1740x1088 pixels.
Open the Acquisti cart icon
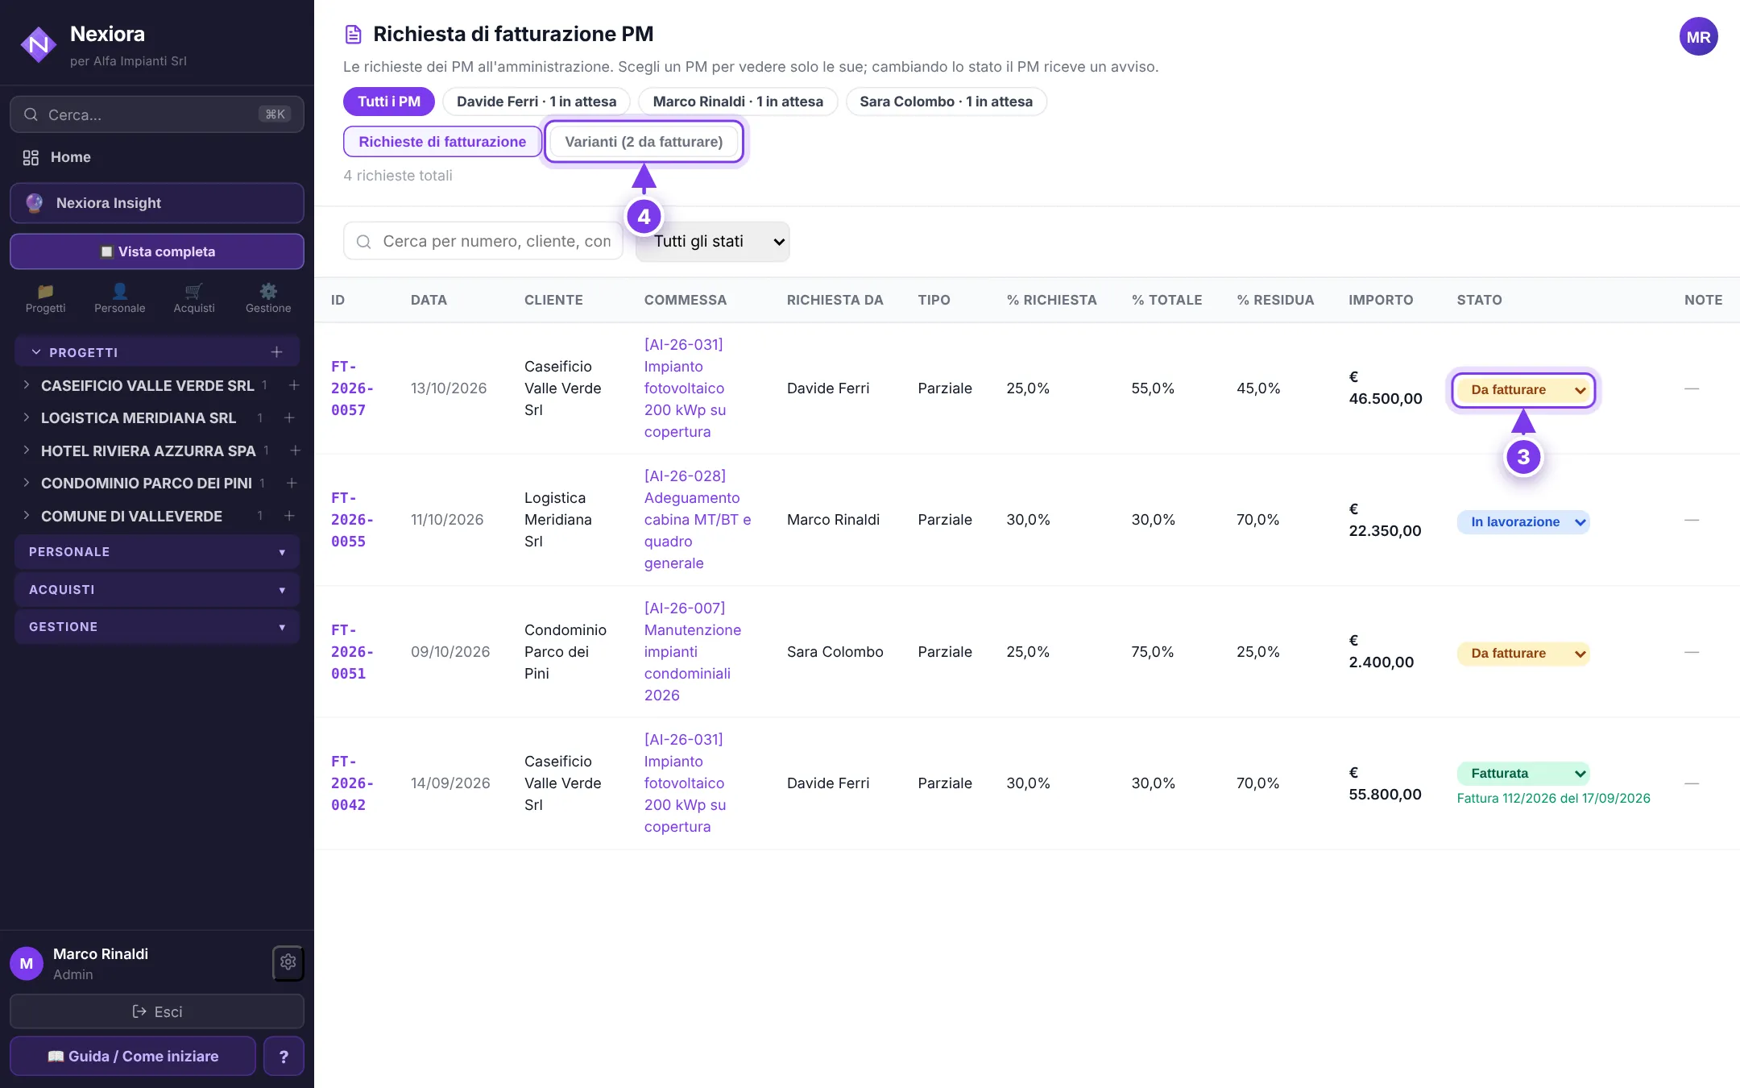pyautogui.click(x=194, y=297)
